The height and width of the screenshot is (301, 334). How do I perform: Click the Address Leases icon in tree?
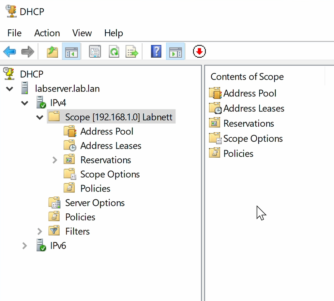(70, 145)
